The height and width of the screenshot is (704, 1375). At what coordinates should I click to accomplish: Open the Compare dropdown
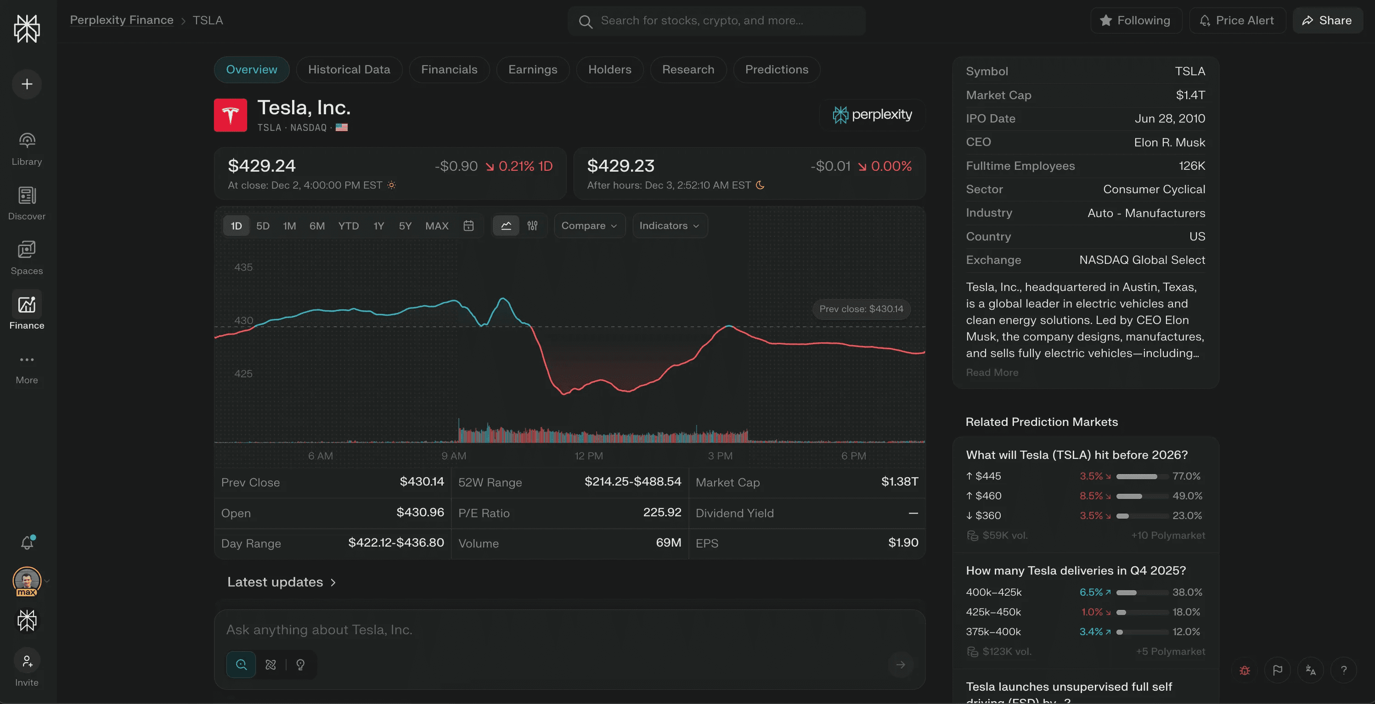tap(589, 226)
